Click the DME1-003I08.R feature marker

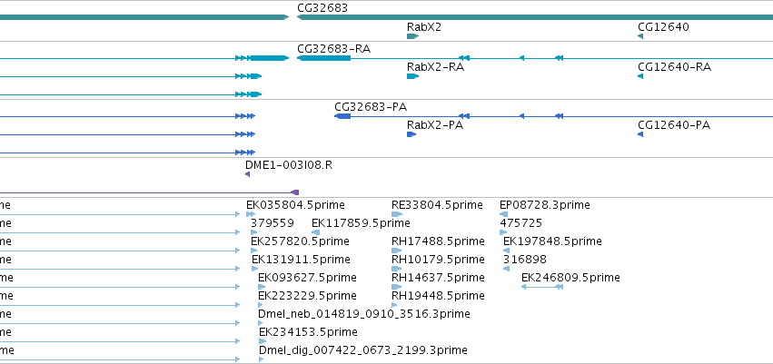point(247,174)
